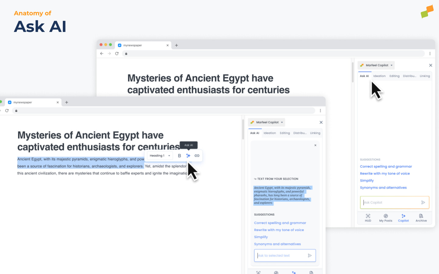Screen dimensions: 439x274
Task: Open the Linking tab in Copilot panel
Action: [425, 76]
